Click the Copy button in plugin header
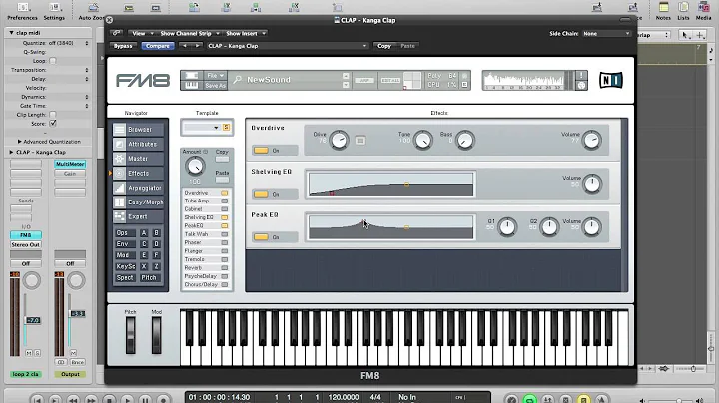This screenshot has height=403, width=719. tap(384, 46)
